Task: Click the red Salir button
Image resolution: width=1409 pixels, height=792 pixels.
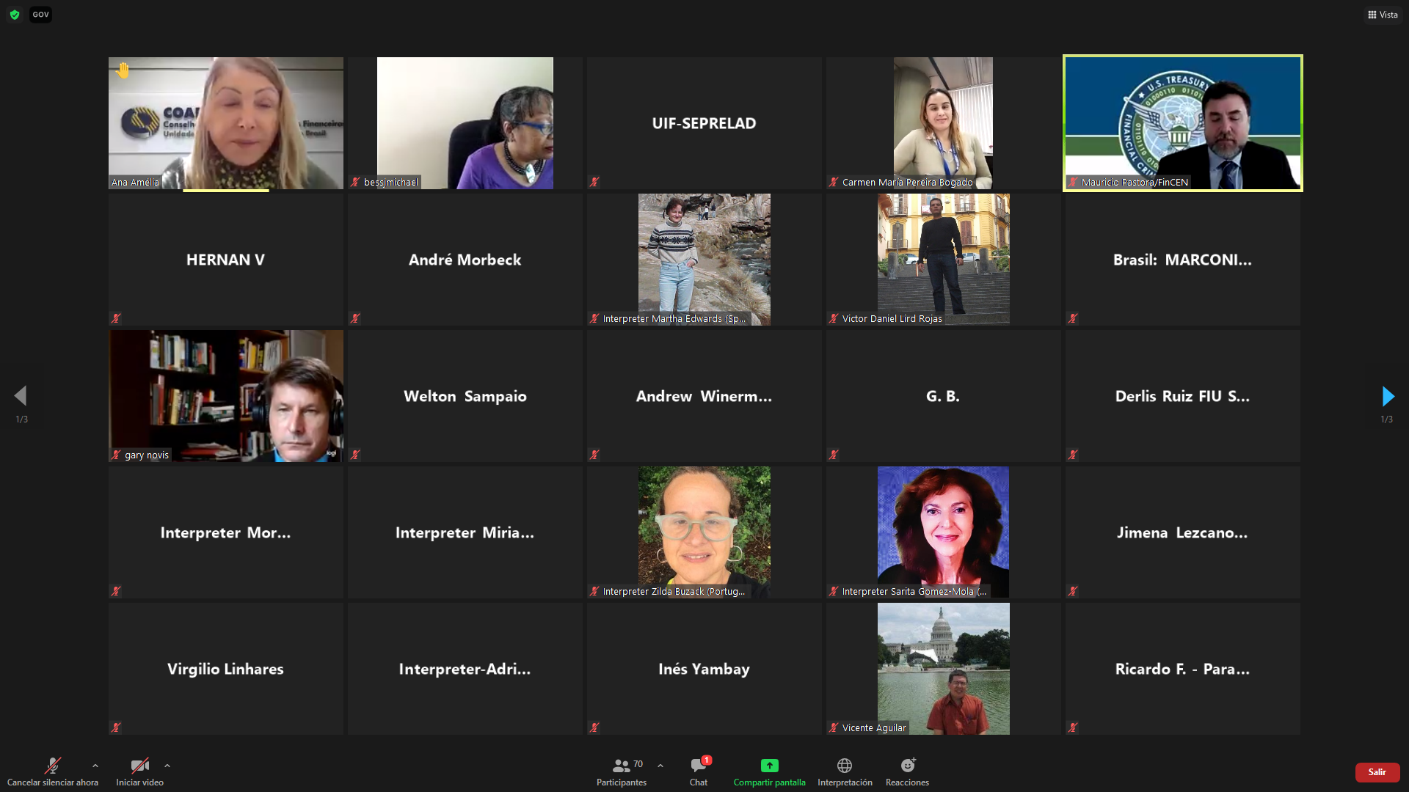Action: click(x=1377, y=772)
